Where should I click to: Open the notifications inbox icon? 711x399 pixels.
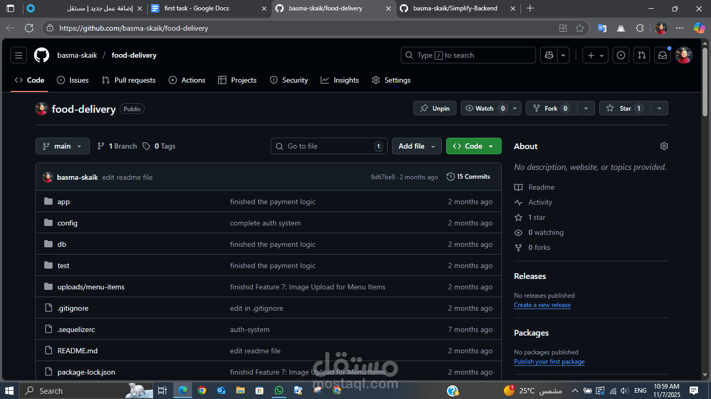pos(662,55)
